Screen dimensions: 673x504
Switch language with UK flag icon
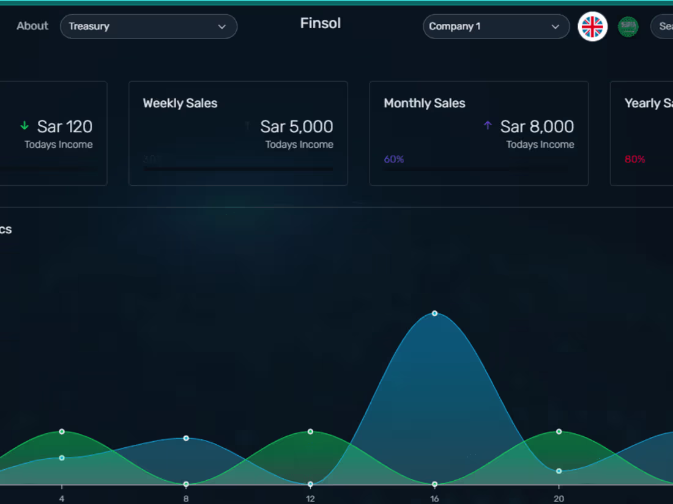pyautogui.click(x=592, y=26)
